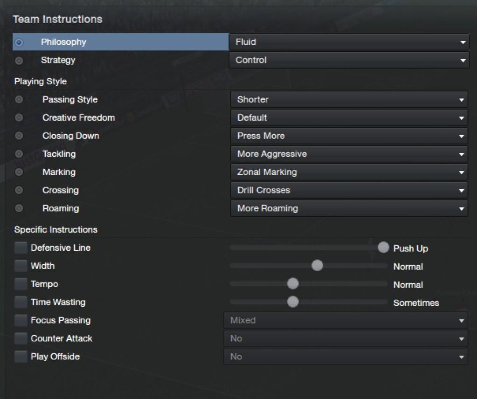Expand the Shorter passing style dropdown
Image resolution: width=477 pixels, height=399 pixels.
click(x=349, y=99)
